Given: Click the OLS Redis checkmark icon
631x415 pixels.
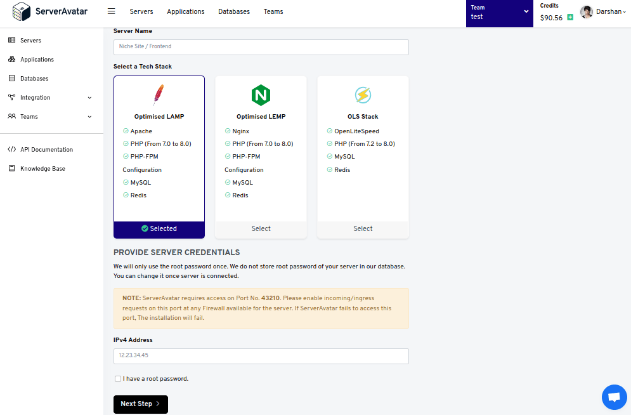Looking at the screenshot, I should 330,169.
